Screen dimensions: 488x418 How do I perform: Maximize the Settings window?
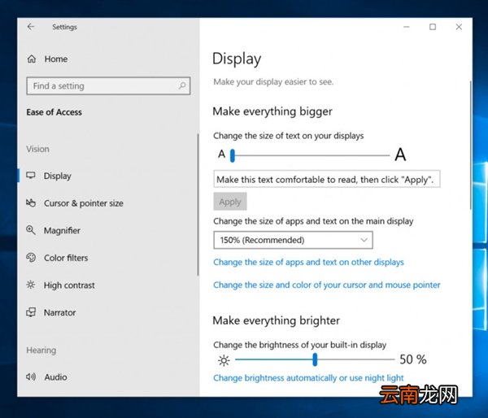(433, 27)
